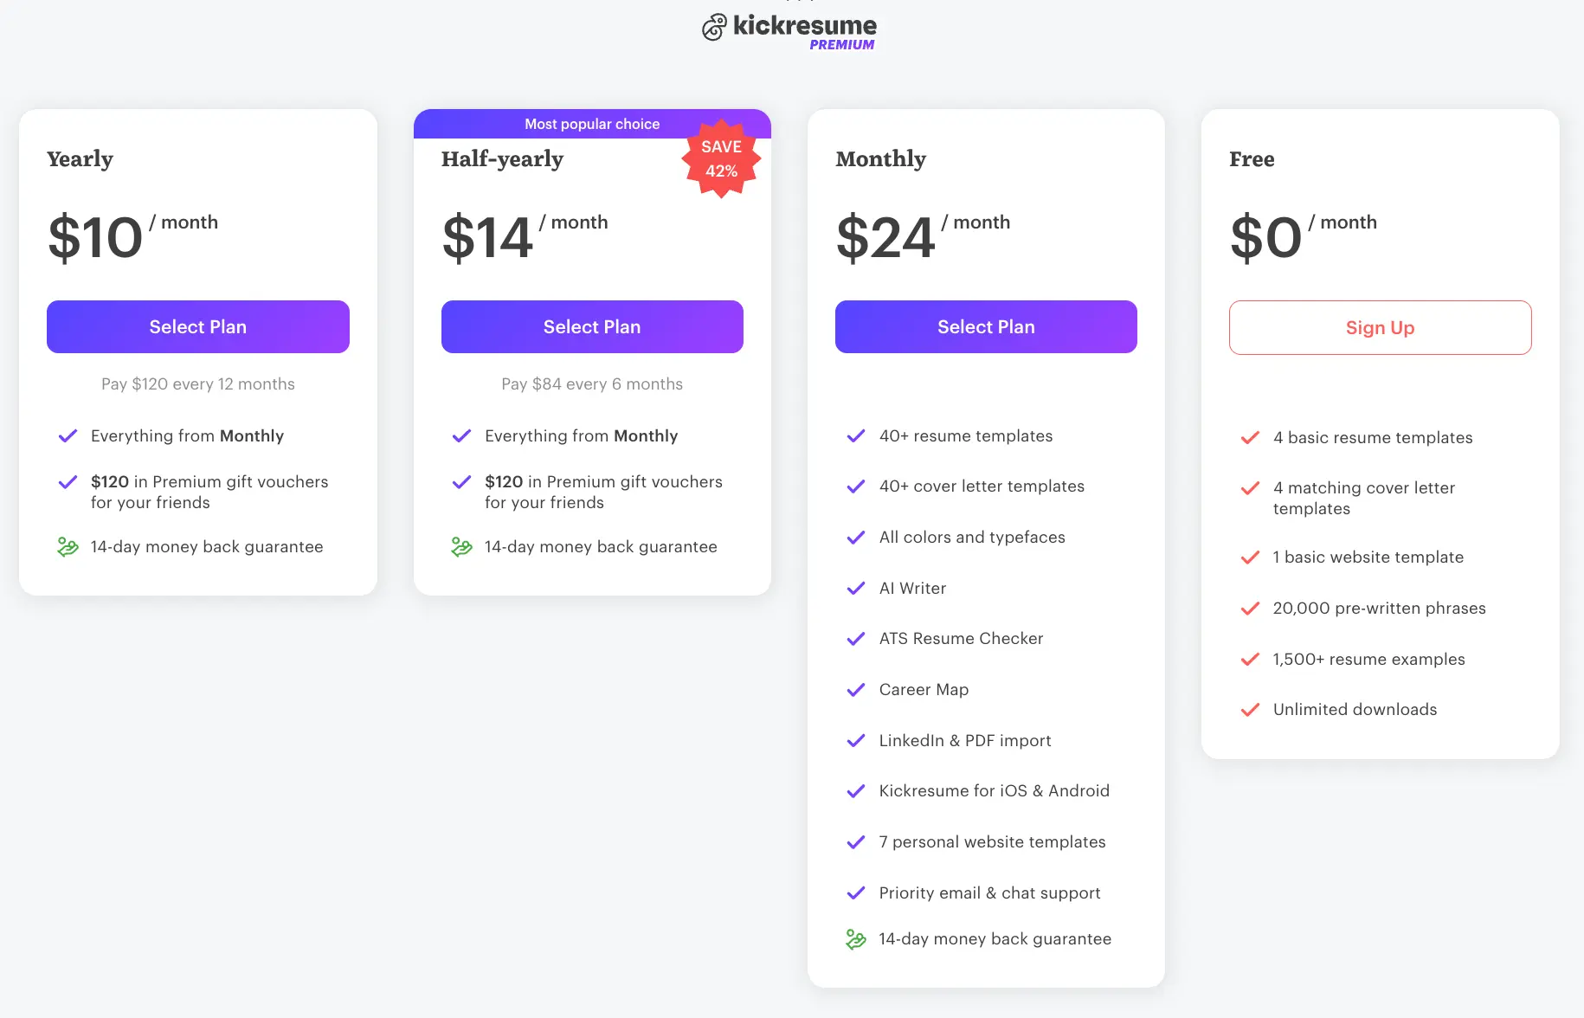
Task: Click the Kickresume chameleon logo icon
Action: tap(713, 28)
